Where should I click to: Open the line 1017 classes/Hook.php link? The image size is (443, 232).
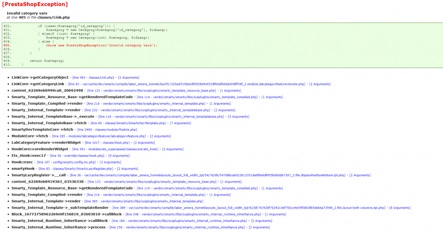(107, 143)
